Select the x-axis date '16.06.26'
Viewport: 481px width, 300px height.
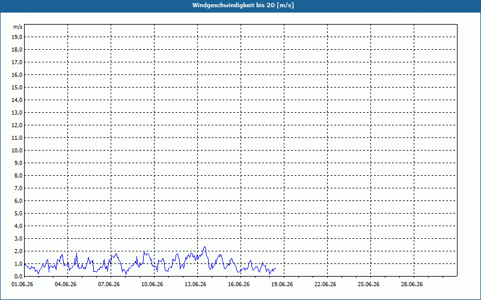pos(239,284)
